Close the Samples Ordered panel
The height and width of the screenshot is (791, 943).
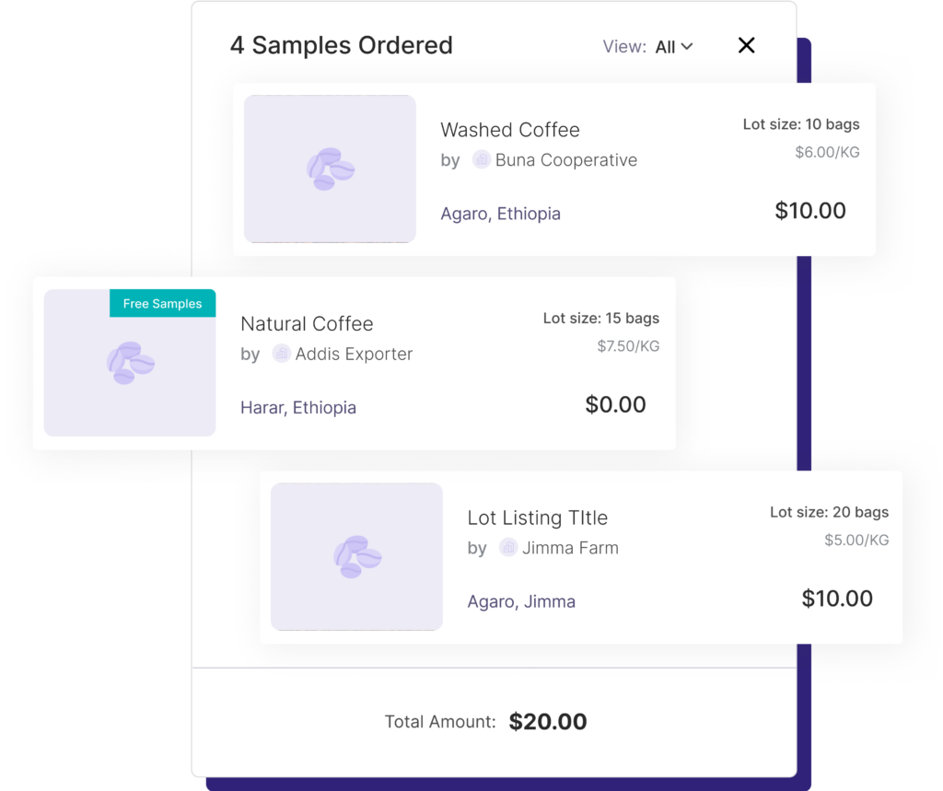746,45
